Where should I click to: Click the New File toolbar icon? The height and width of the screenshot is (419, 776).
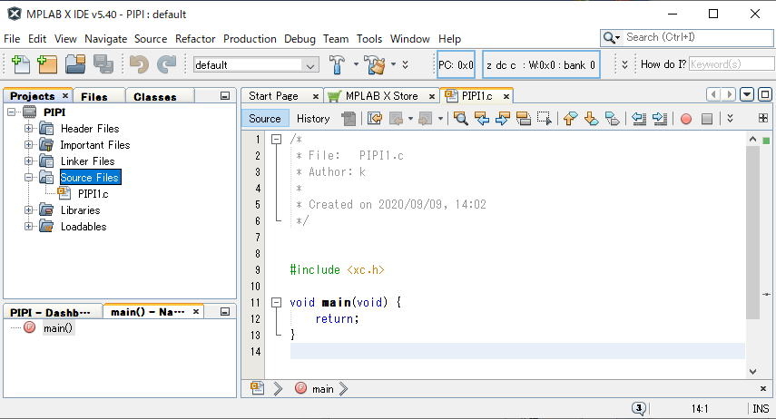pos(20,64)
